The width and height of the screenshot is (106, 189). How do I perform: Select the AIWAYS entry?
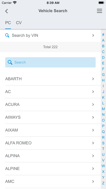click(x=53, y=117)
